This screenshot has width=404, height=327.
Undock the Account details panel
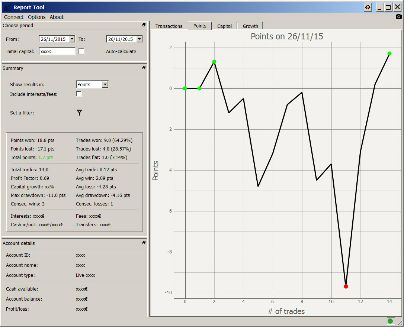(x=144, y=243)
